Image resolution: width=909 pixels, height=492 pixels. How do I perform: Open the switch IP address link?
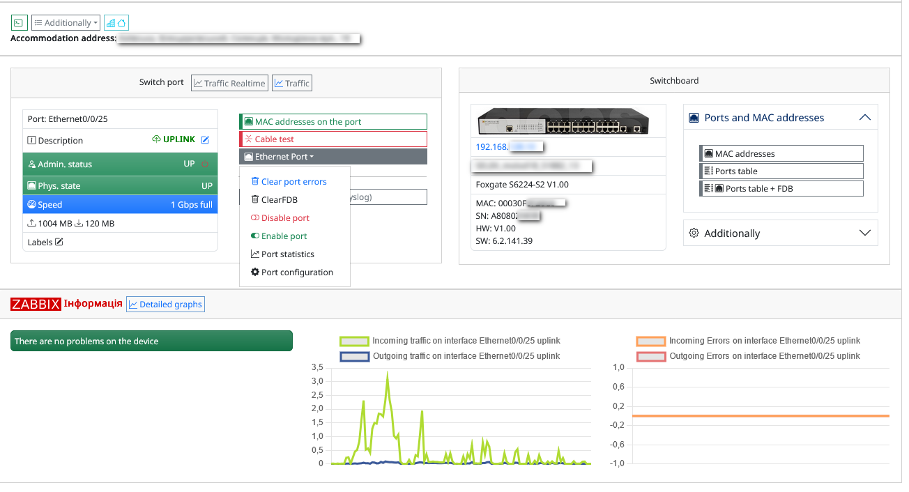[509, 147]
